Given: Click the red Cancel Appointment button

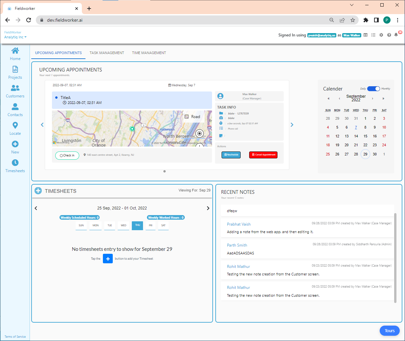Looking at the screenshot, I should (263, 155).
